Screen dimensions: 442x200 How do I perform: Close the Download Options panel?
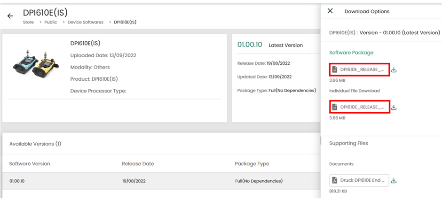coord(330,11)
